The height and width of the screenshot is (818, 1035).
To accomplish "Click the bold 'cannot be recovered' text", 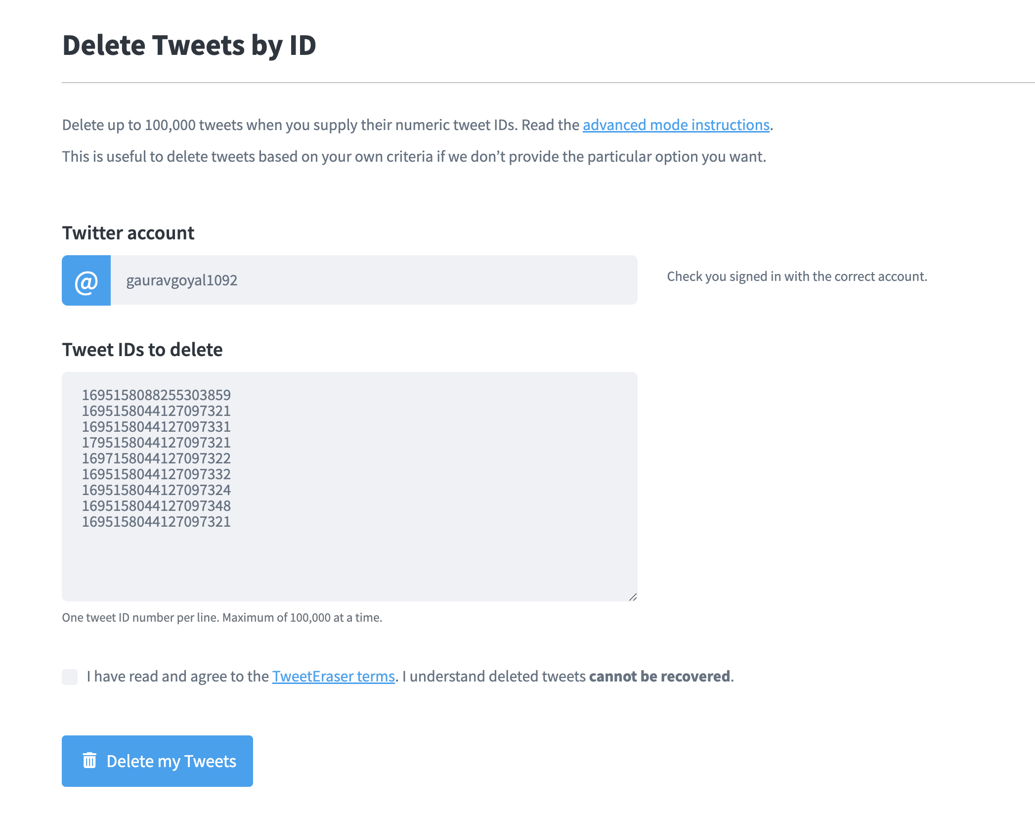I will pos(659,677).
